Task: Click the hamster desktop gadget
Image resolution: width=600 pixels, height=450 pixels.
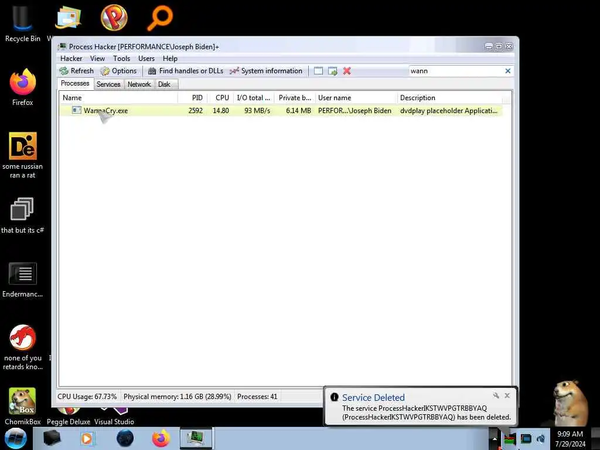Action: [570, 402]
